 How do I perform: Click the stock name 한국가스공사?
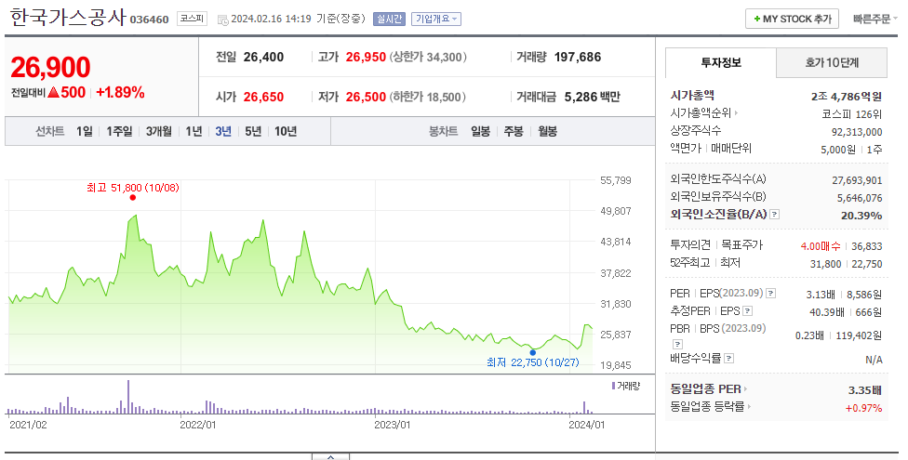tap(67, 18)
